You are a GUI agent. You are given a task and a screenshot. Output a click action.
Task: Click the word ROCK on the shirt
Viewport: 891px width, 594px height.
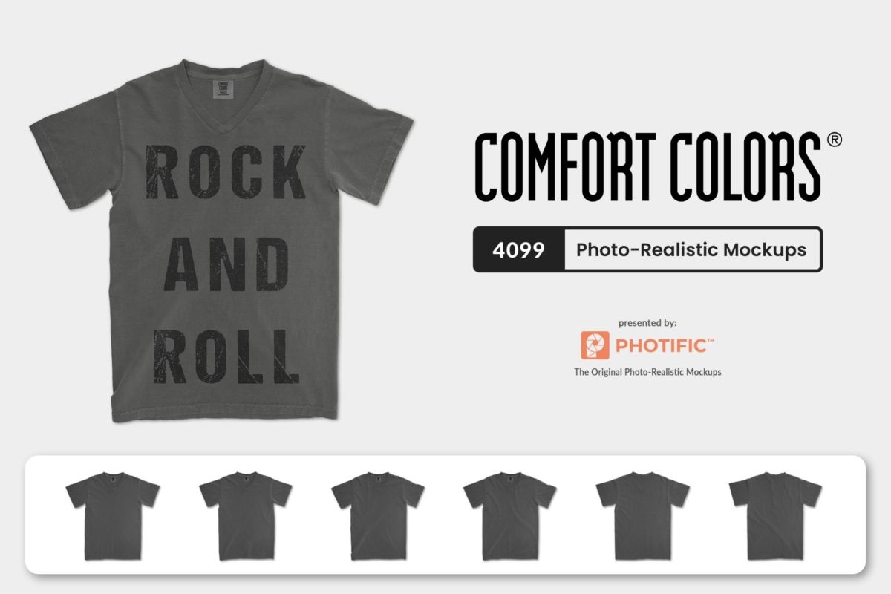tap(225, 172)
